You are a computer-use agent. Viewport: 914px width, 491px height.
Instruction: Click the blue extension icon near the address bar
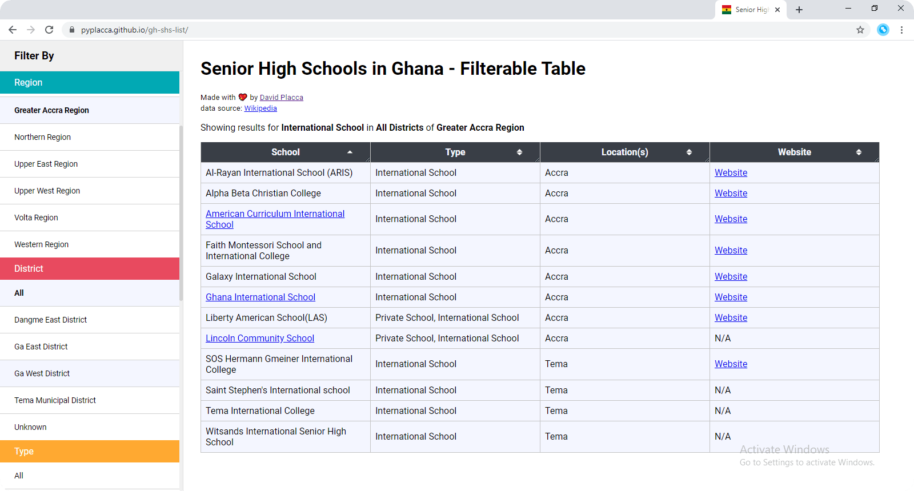click(883, 30)
